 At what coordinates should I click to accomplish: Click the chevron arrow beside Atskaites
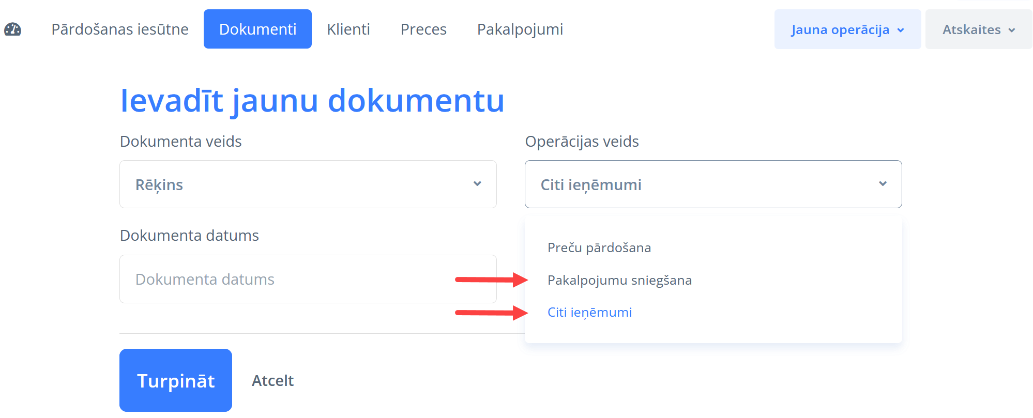[1012, 30]
